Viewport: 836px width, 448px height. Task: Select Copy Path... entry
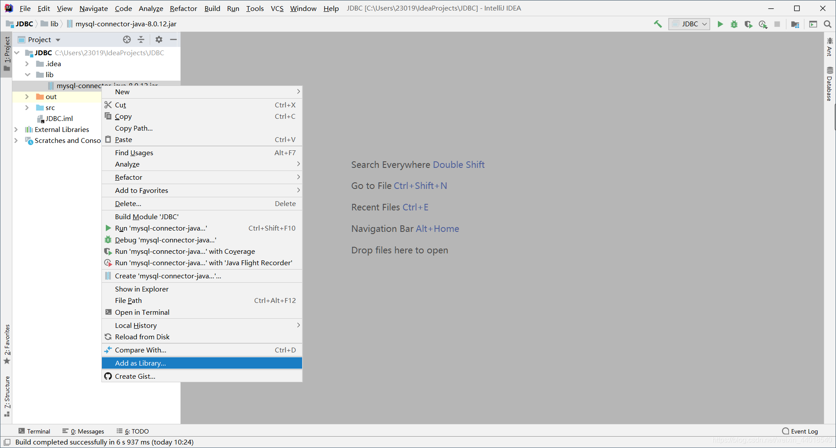click(202, 128)
